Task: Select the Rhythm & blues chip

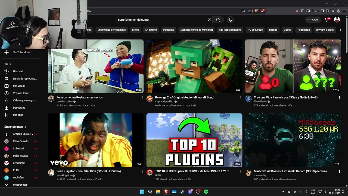Action: pos(325,30)
